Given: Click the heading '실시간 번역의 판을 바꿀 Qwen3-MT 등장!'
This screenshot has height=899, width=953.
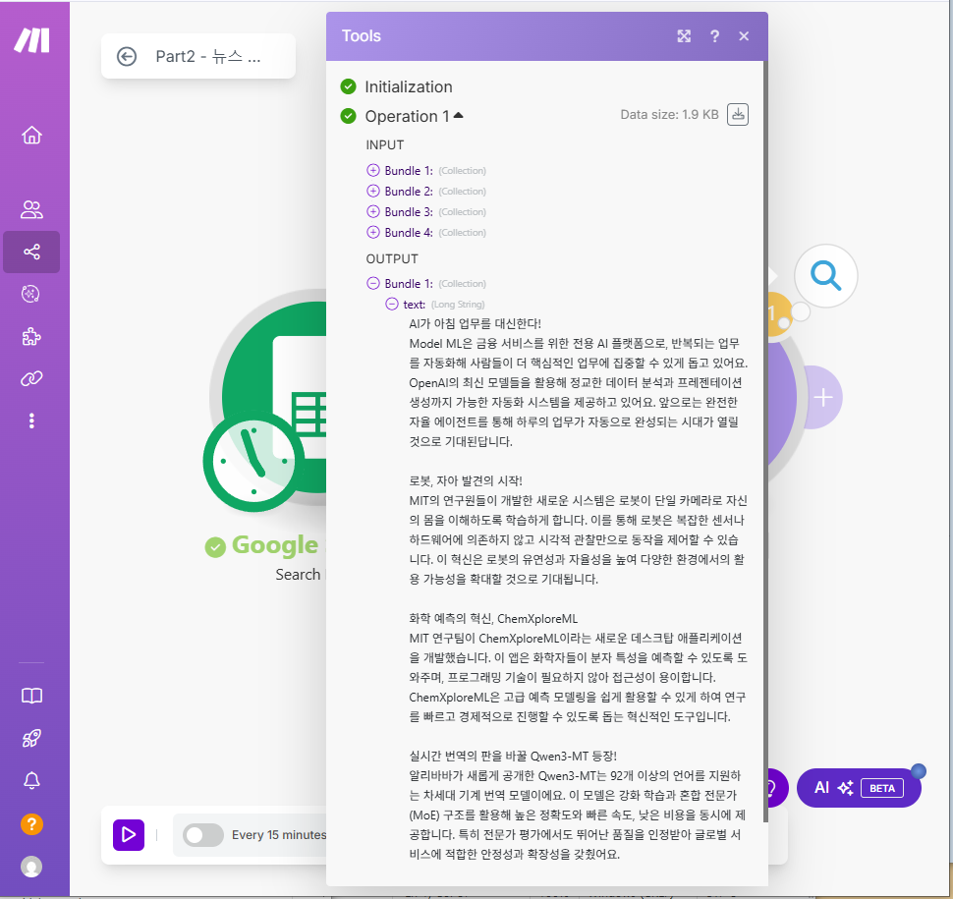Looking at the screenshot, I should click(x=513, y=757).
